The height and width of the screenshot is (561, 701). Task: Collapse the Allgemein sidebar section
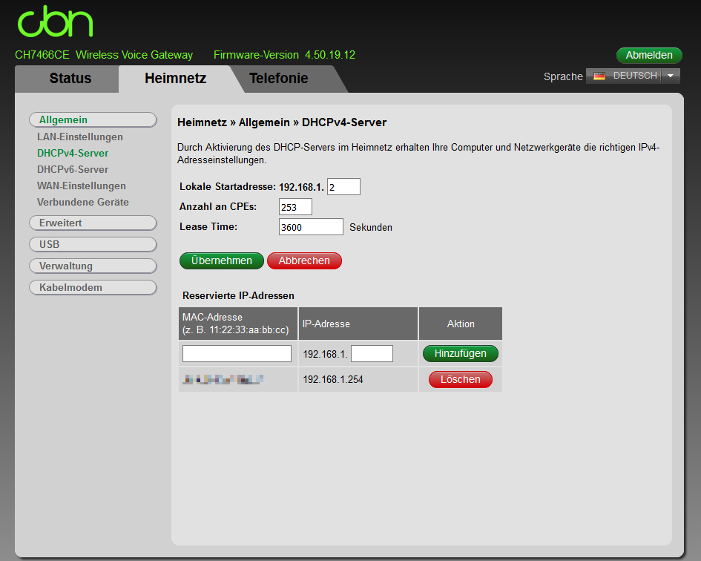(x=93, y=119)
